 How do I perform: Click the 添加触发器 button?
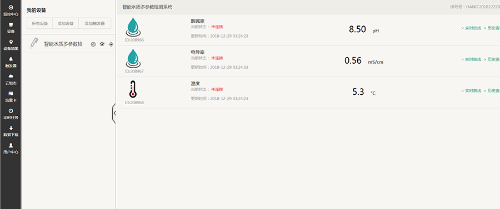94,23
